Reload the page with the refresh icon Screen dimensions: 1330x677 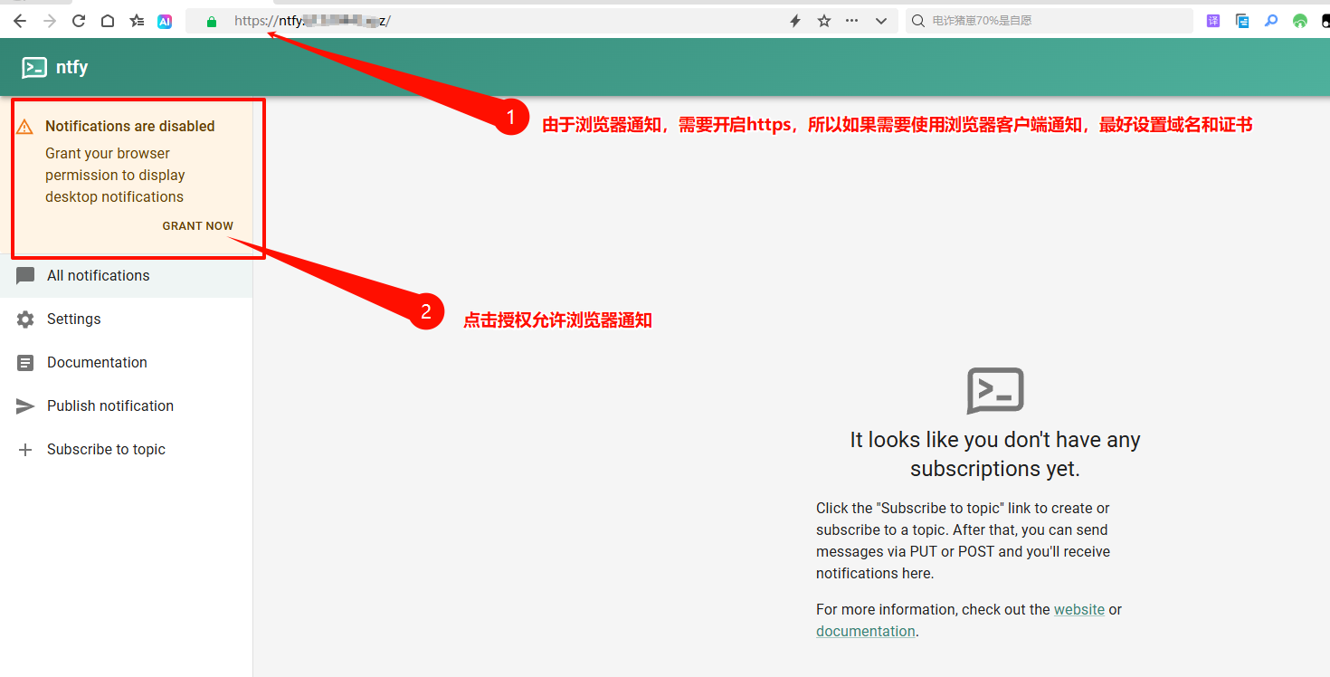79,21
